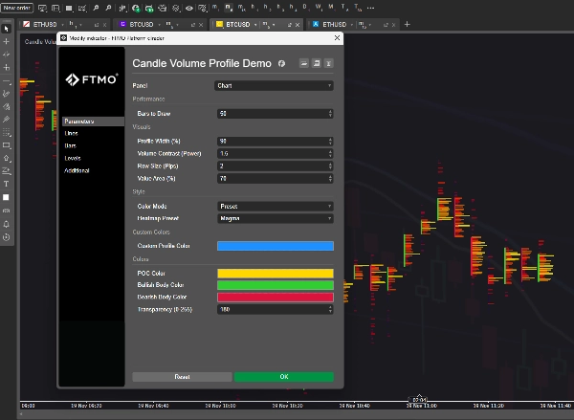Click the zoom out magnifier icon

pyautogui.click(x=108, y=8)
